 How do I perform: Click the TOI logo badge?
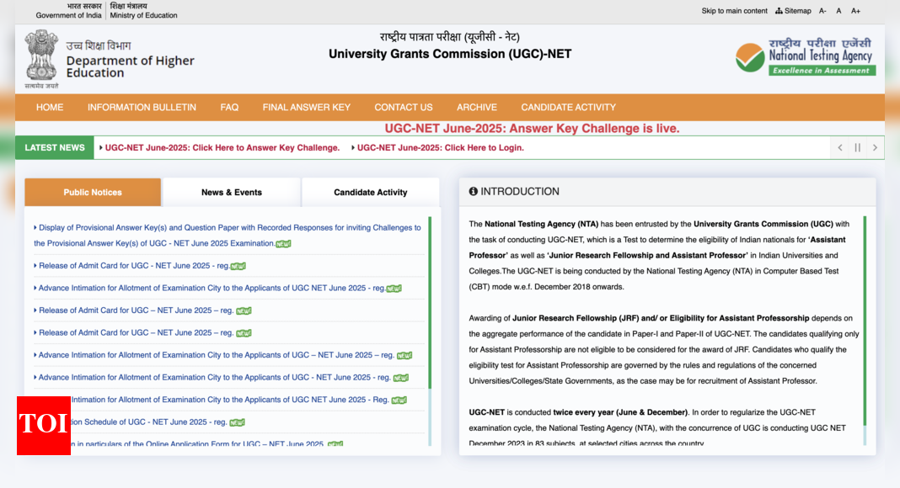[x=43, y=425]
